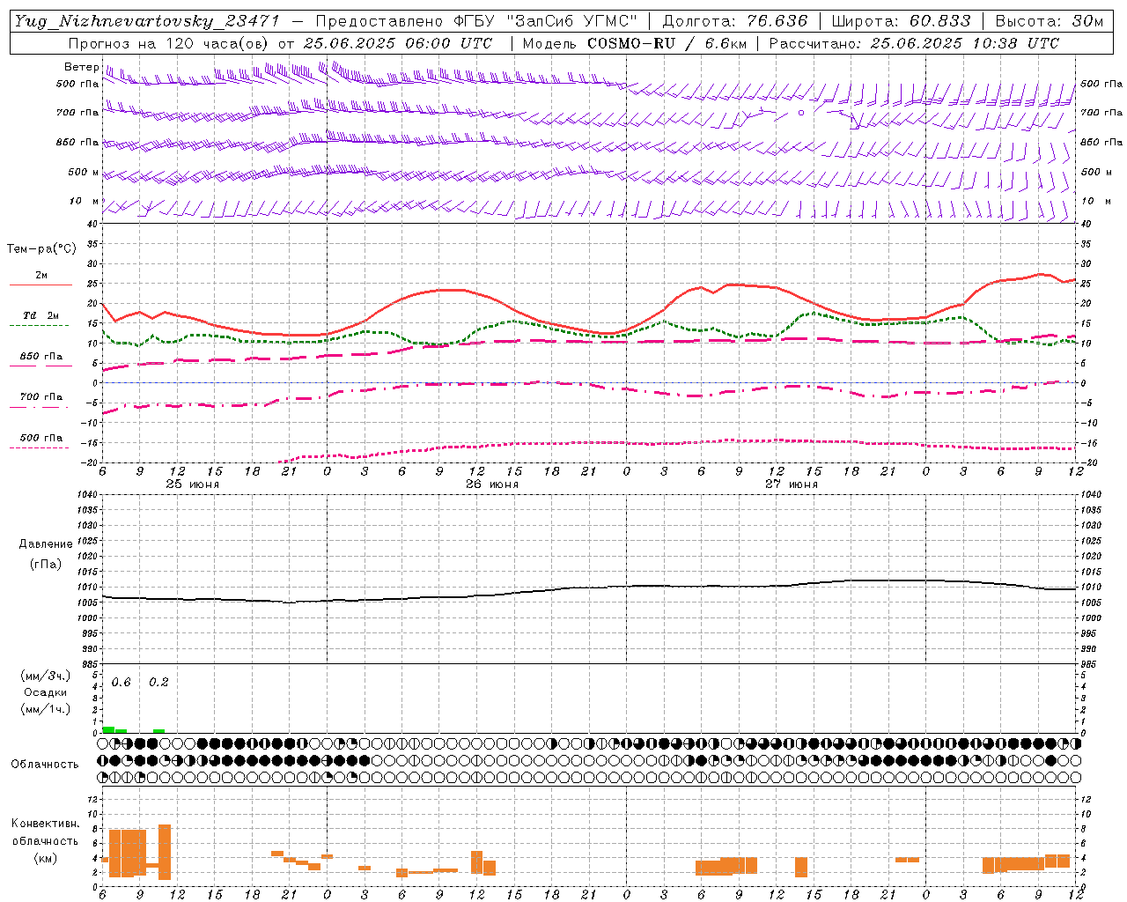Viewport: 1127px width, 902px height.
Task: Click the forecast start time 25.06.2025 06:00 UTC
Action: 398,43
